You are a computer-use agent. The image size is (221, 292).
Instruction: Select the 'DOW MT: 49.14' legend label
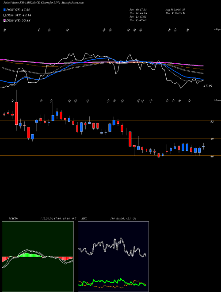19,15
